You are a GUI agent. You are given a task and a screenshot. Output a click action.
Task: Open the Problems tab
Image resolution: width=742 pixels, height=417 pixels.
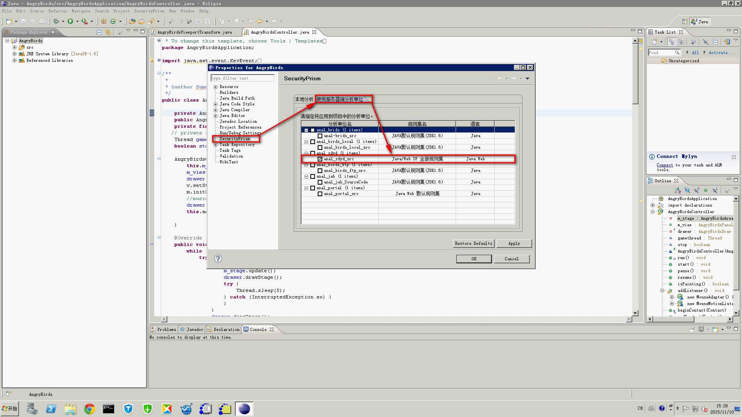(163, 329)
